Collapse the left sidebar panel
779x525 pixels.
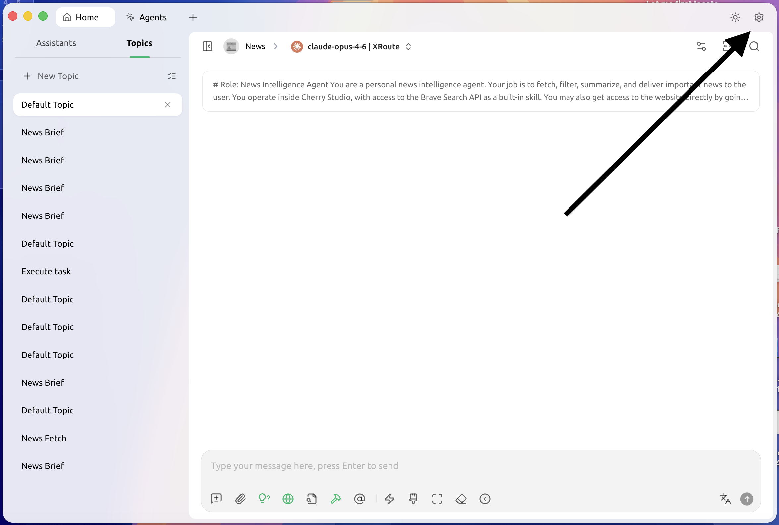(208, 47)
